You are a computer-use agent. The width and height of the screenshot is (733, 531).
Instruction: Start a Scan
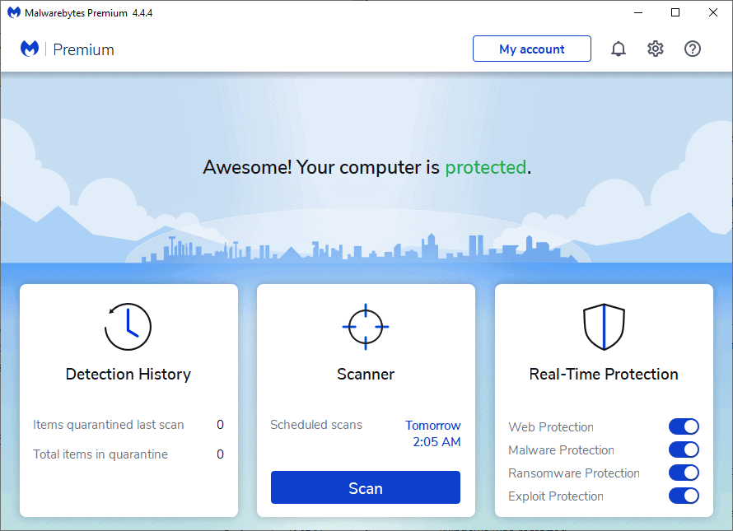[x=365, y=487]
